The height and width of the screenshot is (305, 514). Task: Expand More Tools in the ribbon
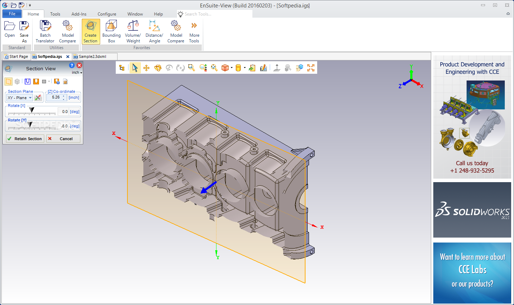click(x=194, y=31)
